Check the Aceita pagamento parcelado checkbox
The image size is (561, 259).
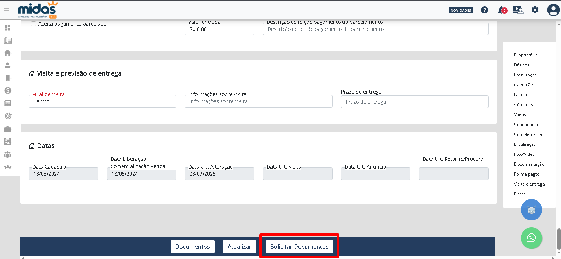[33, 24]
